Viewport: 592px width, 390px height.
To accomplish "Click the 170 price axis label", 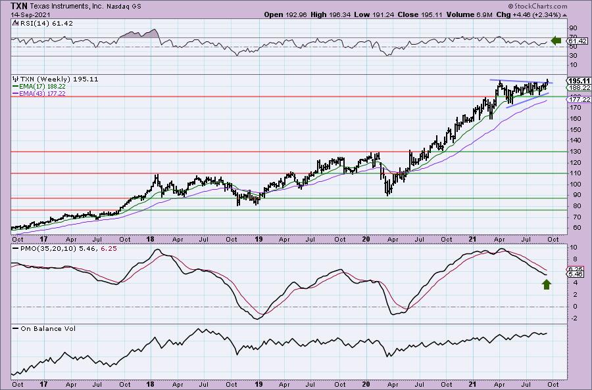I will coord(576,108).
